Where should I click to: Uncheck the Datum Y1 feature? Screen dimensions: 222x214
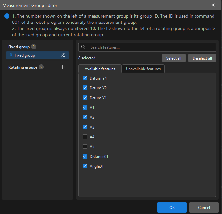tap(85, 98)
